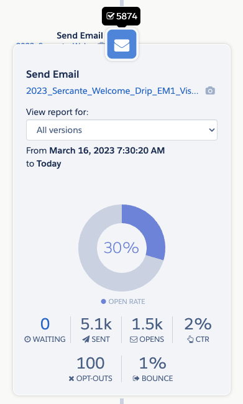The image size is (243, 404).
Task: Open the 2023_Sercante_Welcome_Drip_EM1 email link
Action: [x=112, y=91]
